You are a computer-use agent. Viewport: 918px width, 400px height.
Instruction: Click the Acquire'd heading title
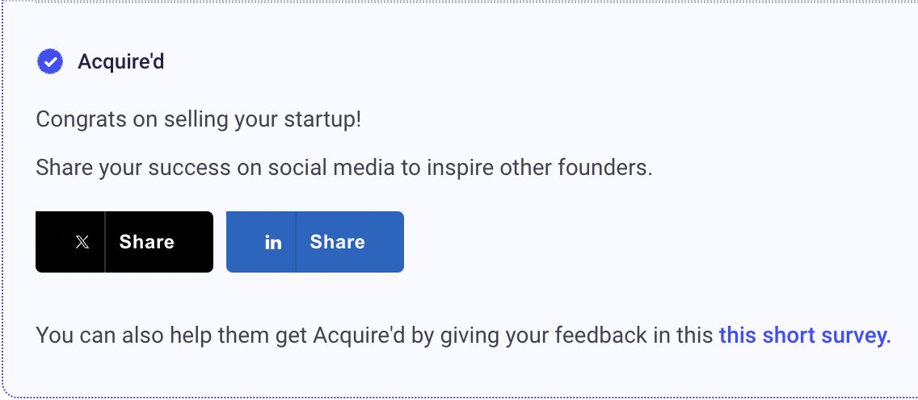(120, 61)
